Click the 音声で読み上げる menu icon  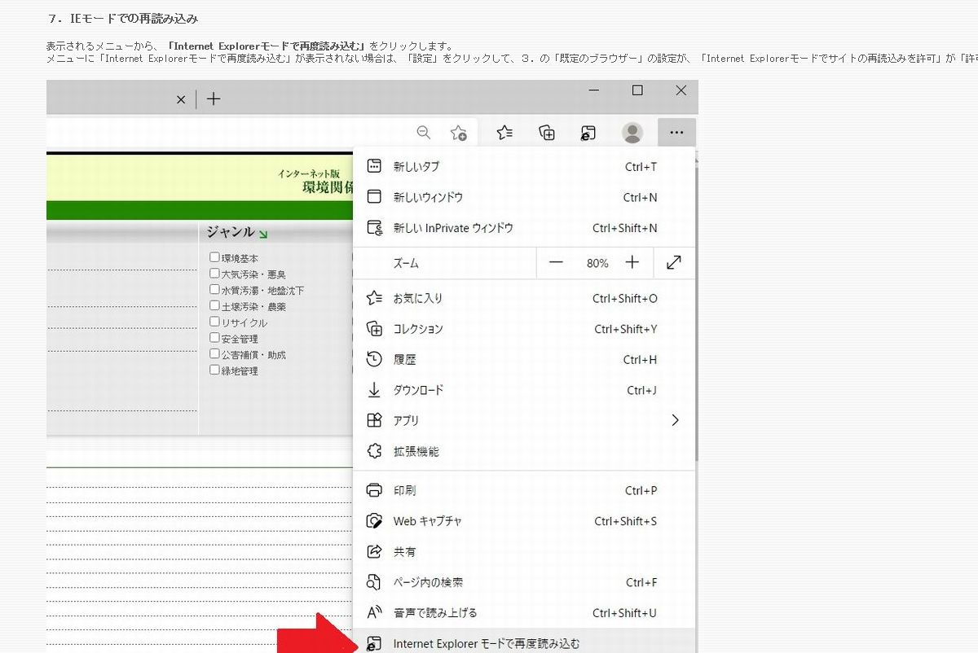(374, 612)
